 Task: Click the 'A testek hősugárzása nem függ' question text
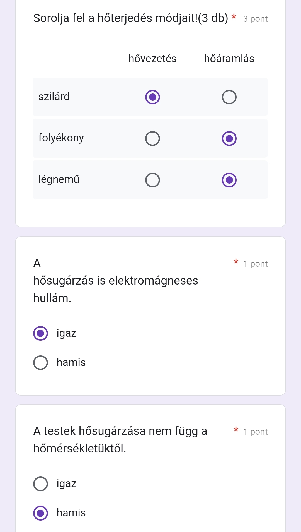point(120,431)
